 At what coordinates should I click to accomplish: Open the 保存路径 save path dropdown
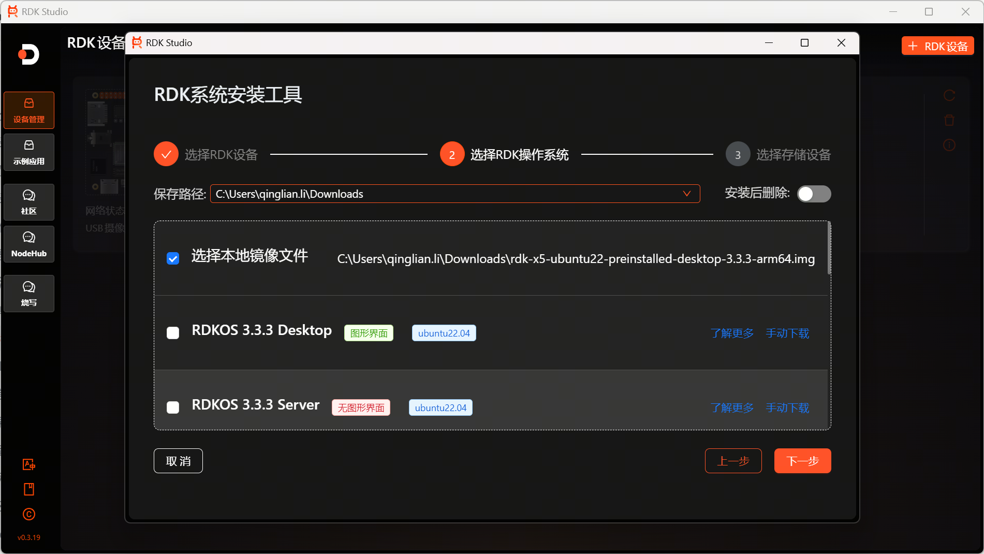(x=686, y=194)
